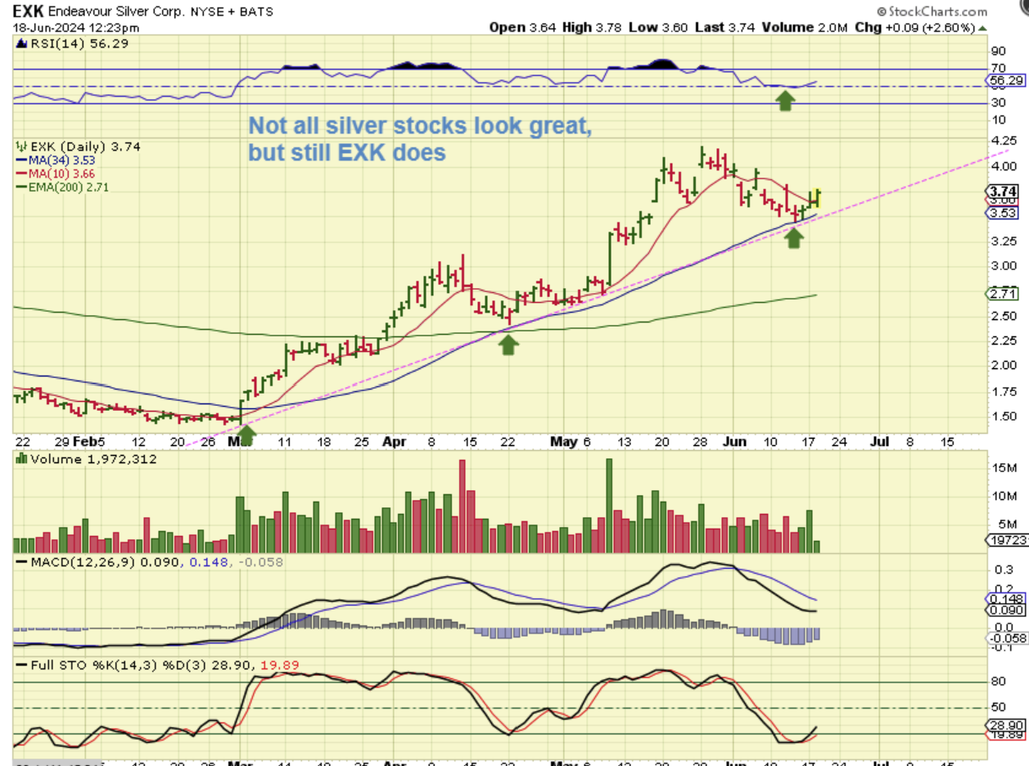Click the tallest green volume bar in May
1029x766 pixels.
(609, 507)
